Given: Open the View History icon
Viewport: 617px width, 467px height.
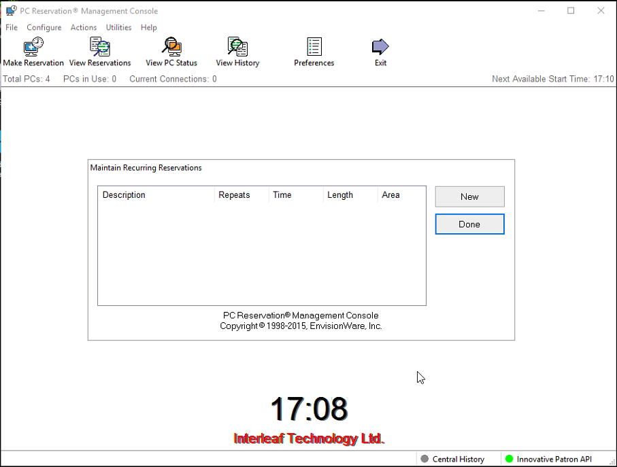Looking at the screenshot, I should pos(237,52).
